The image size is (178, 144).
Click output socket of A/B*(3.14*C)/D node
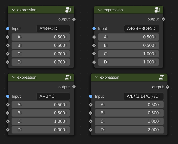point(167,87)
